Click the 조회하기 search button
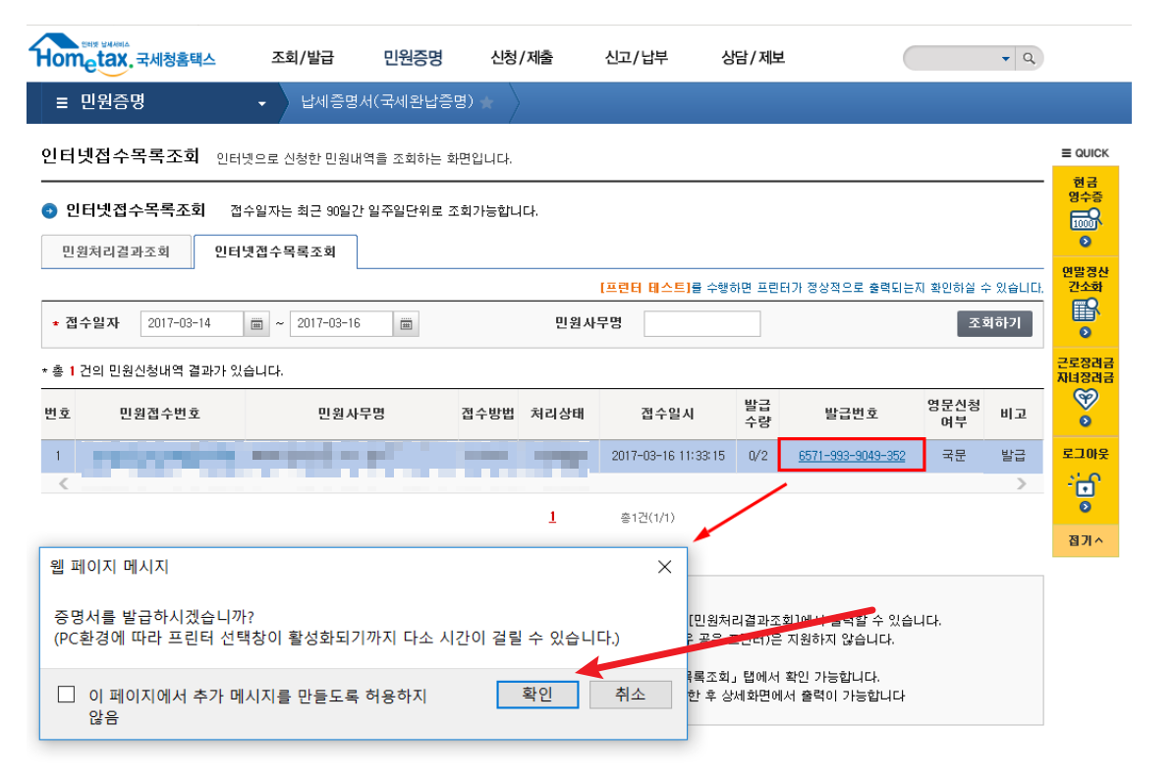1175x782 pixels. point(994,323)
